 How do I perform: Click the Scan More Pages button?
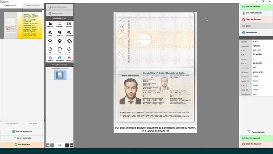pyautogui.click(x=22, y=145)
